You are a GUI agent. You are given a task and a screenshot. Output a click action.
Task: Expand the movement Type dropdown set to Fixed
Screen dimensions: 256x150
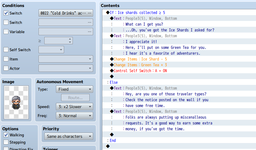(75, 89)
